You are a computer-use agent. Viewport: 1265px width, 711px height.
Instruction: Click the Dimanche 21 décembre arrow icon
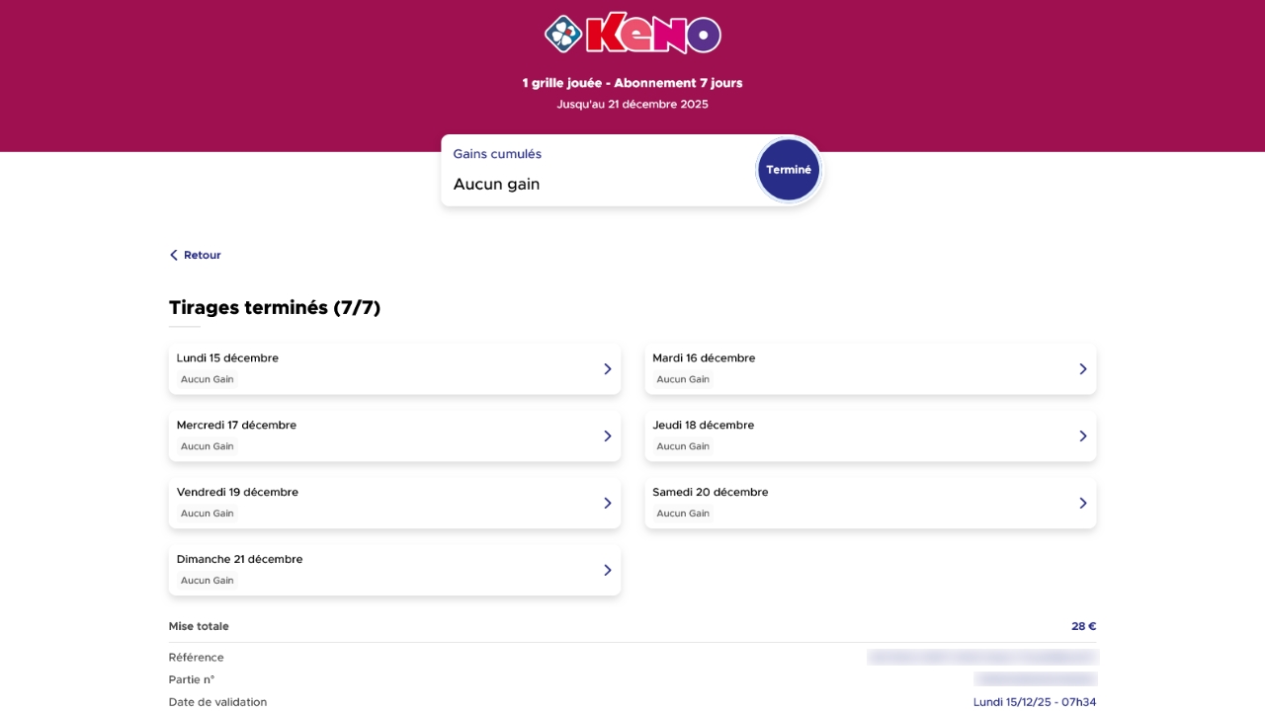click(608, 571)
